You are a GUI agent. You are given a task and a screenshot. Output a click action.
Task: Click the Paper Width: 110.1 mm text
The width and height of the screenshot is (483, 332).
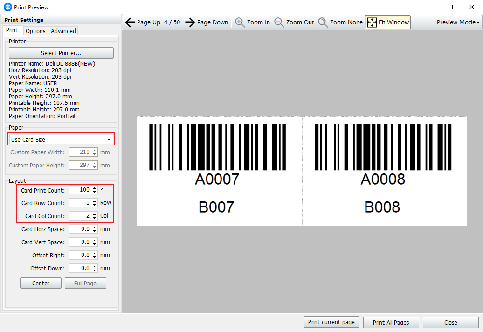(x=40, y=90)
